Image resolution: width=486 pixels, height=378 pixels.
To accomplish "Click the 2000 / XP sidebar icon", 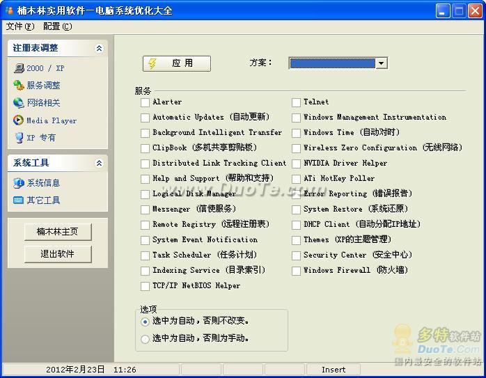I will [19, 68].
